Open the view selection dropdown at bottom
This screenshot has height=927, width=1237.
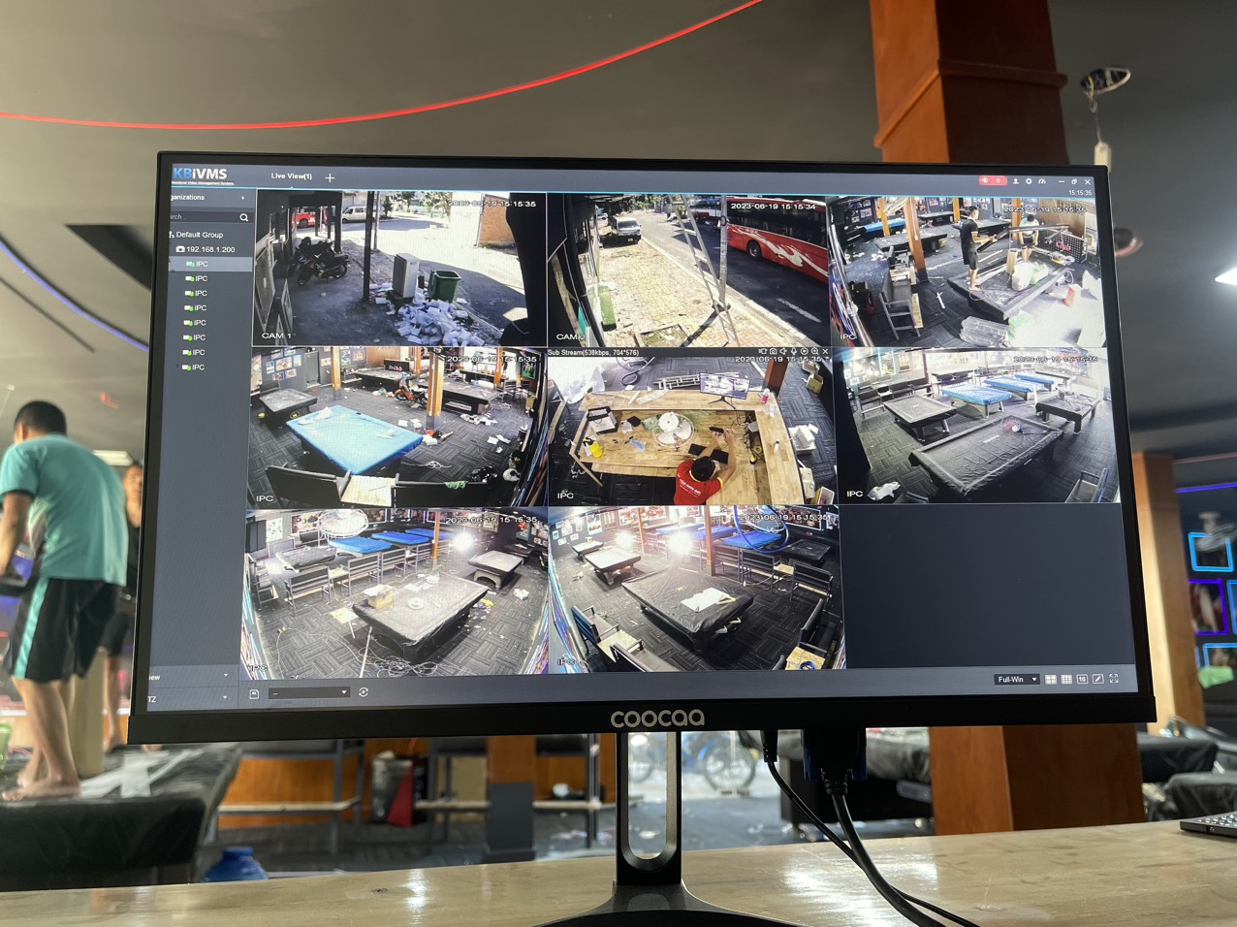tap(309, 693)
